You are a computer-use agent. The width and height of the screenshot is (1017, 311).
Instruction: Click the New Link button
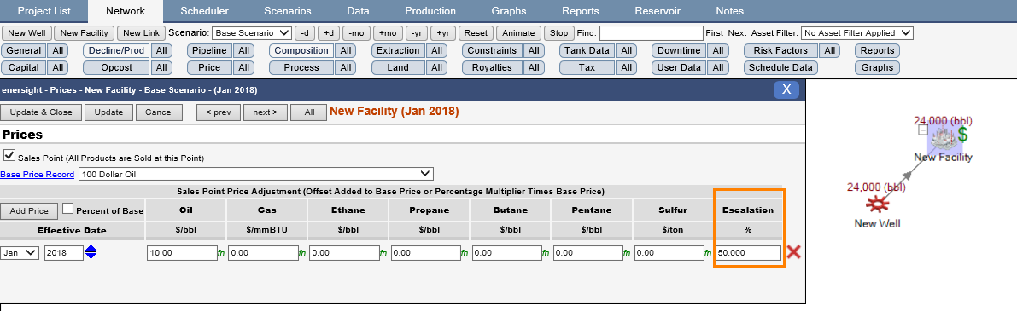[141, 33]
